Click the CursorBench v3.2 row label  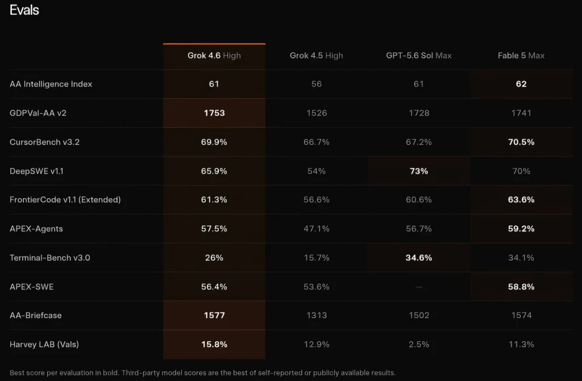point(44,142)
